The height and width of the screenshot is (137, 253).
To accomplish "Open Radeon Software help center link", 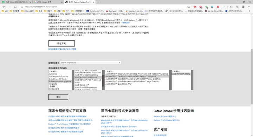I will click(x=165, y=117).
